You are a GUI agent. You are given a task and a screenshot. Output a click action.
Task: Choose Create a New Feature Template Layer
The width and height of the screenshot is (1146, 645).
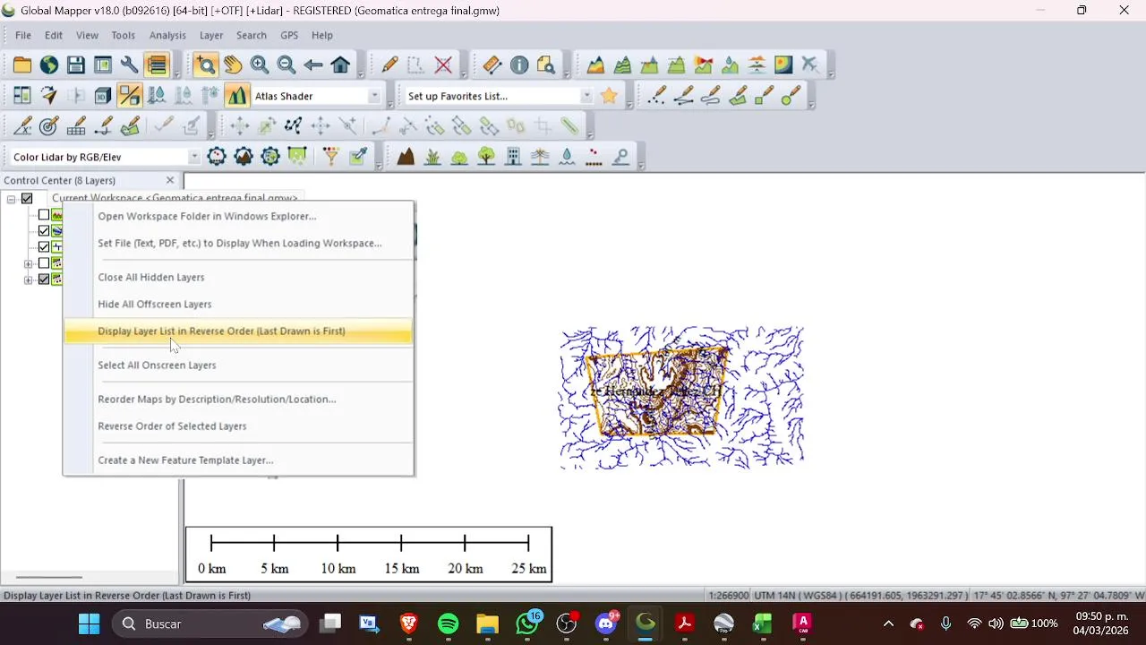click(x=237, y=460)
